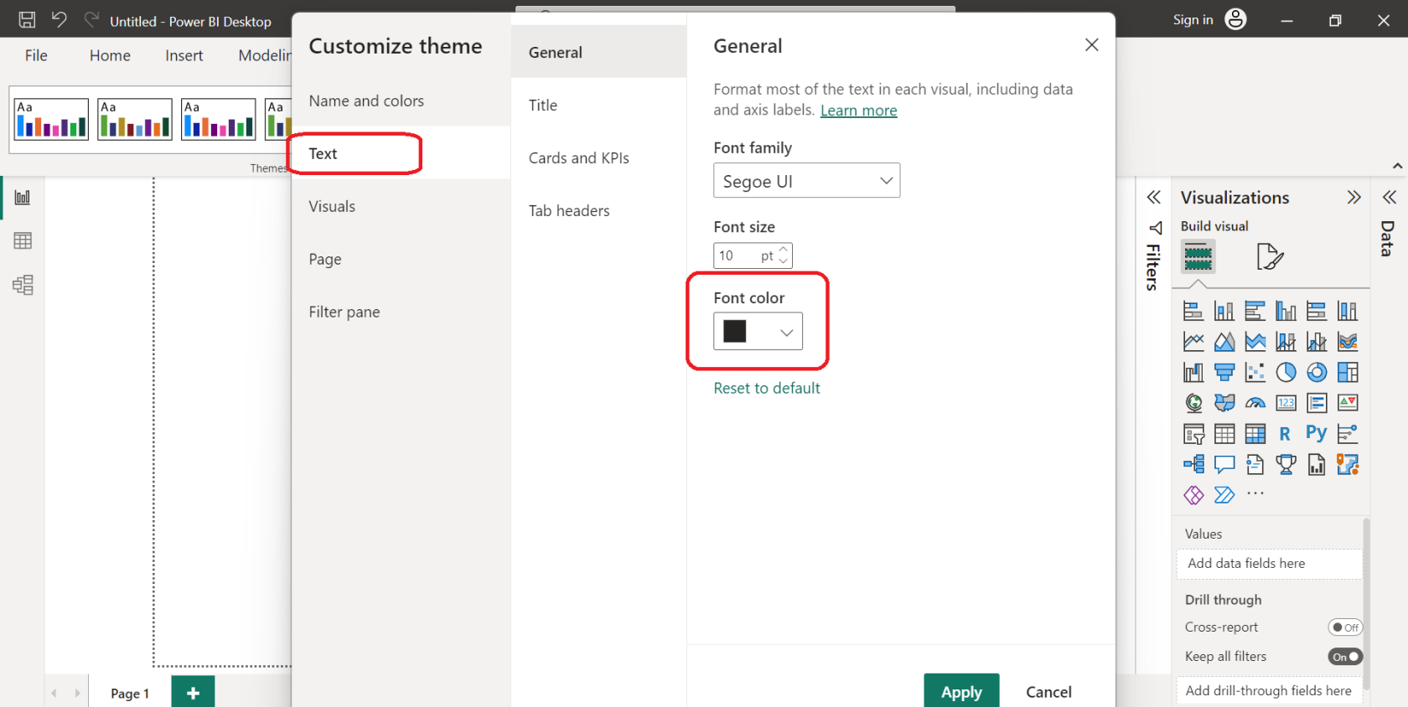Open the Format visual tab icon
1408x707 pixels.
(x=1270, y=256)
